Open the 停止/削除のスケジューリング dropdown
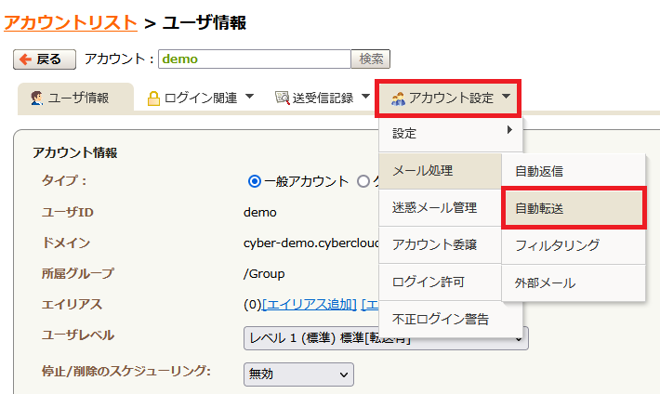The image size is (660, 394). [297, 374]
